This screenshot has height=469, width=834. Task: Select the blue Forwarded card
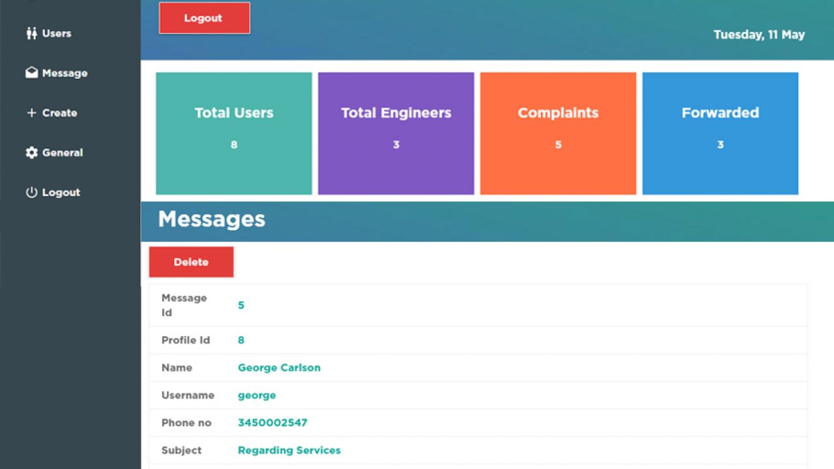[x=720, y=133]
